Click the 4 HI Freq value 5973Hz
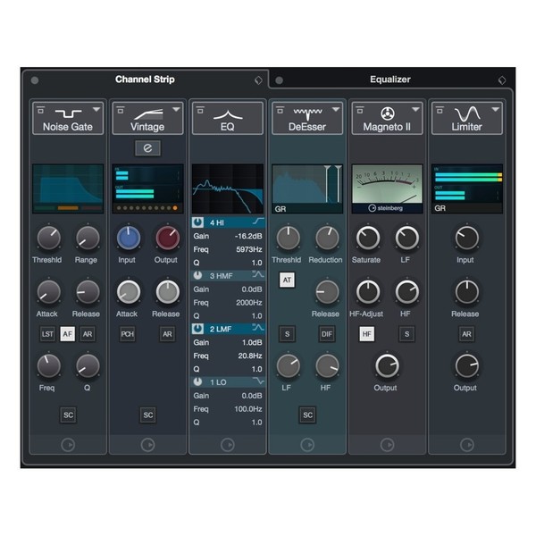536x536 pixels. pos(249,249)
